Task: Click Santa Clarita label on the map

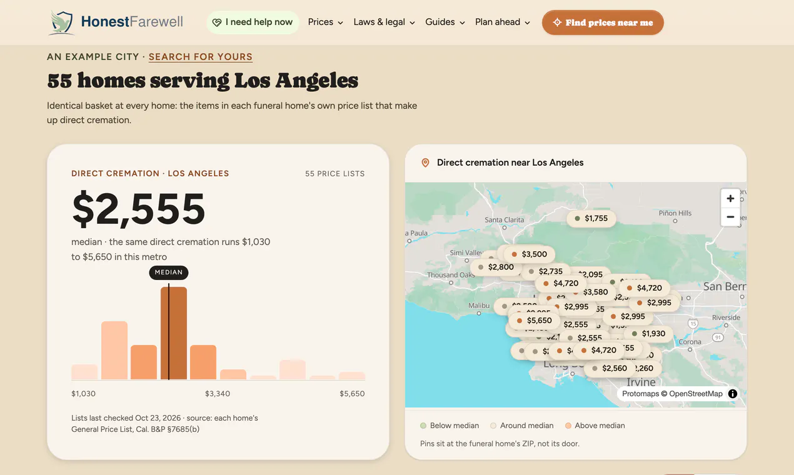Action: click(505, 220)
